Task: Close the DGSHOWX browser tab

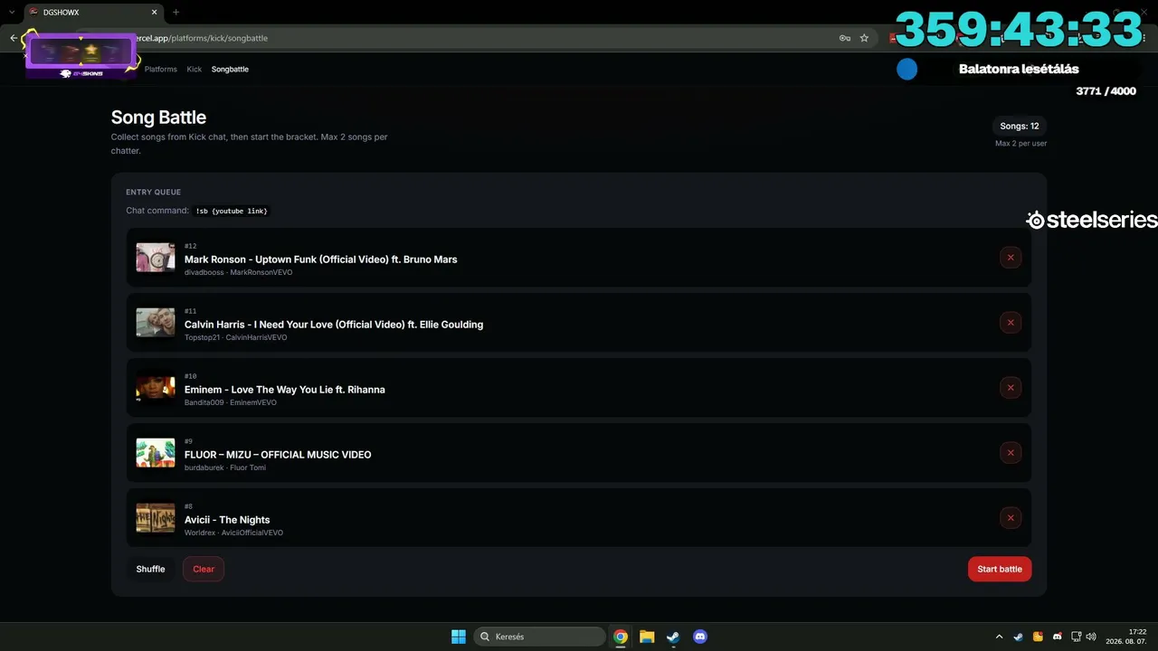Action: [154, 13]
